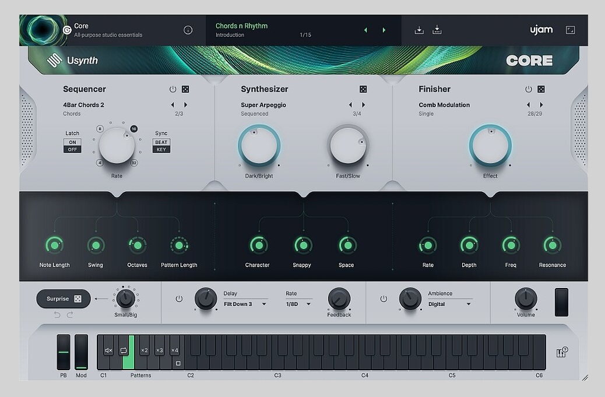Randomize the Synthesizer with dice icon

[363, 89]
